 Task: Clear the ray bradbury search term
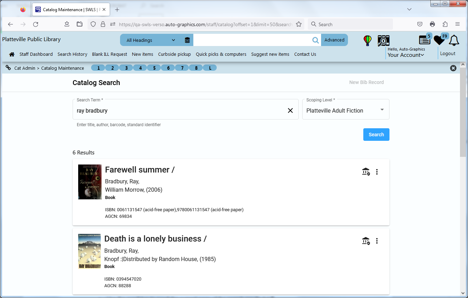point(290,110)
